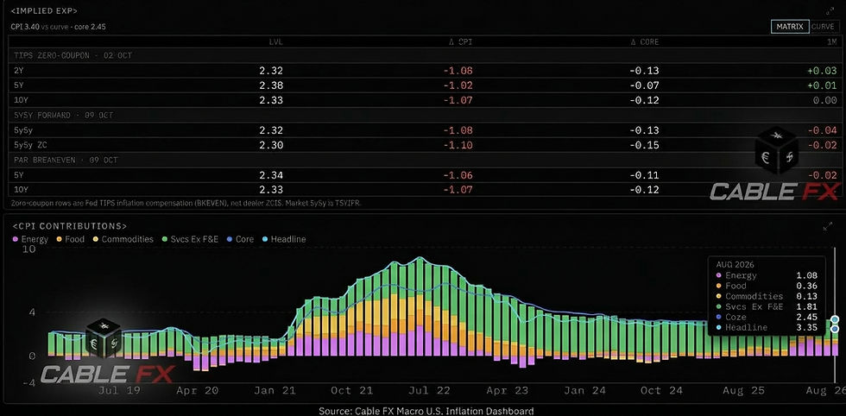
Task: Select the PAR BREAKEVEN section header row
Action: (424, 161)
